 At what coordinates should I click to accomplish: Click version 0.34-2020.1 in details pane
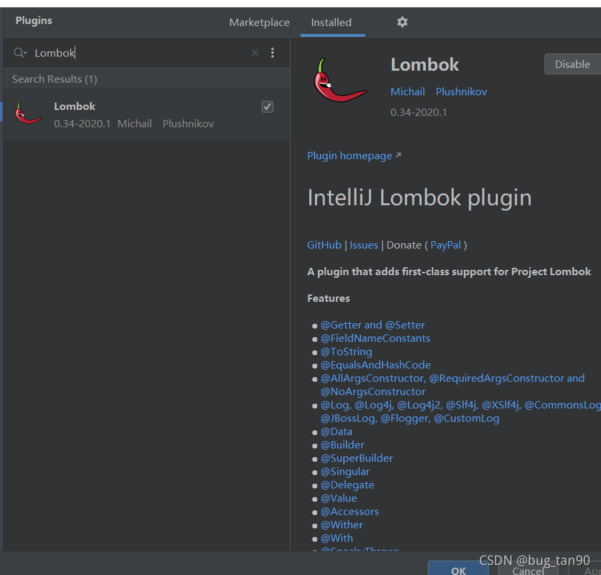418,113
